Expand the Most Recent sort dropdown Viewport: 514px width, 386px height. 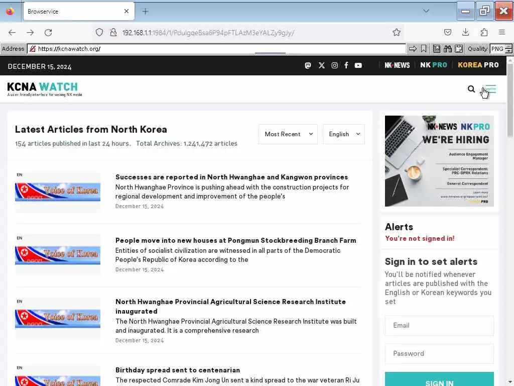click(x=288, y=134)
